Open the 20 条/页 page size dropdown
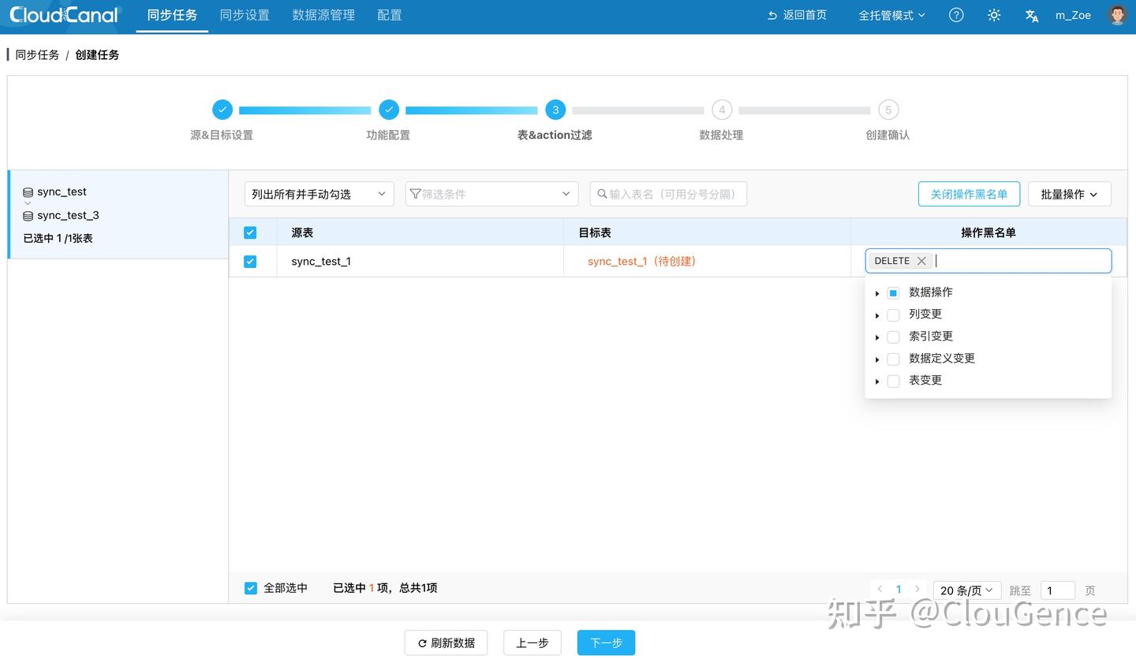 coord(967,590)
